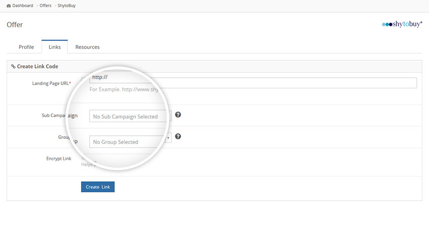The width and height of the screenshot is (429, 228).
Task: Focus the Landing Page URL field
Action: pos(254,83)
